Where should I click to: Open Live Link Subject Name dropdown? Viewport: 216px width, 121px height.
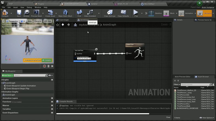84,59
